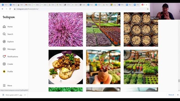180x101 pixels.
Task: Switch to the Zoom 'Post' tab
Action: (137, 5)
